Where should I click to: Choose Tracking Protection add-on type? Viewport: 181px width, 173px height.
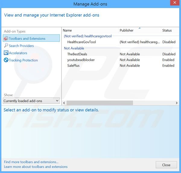23,60
